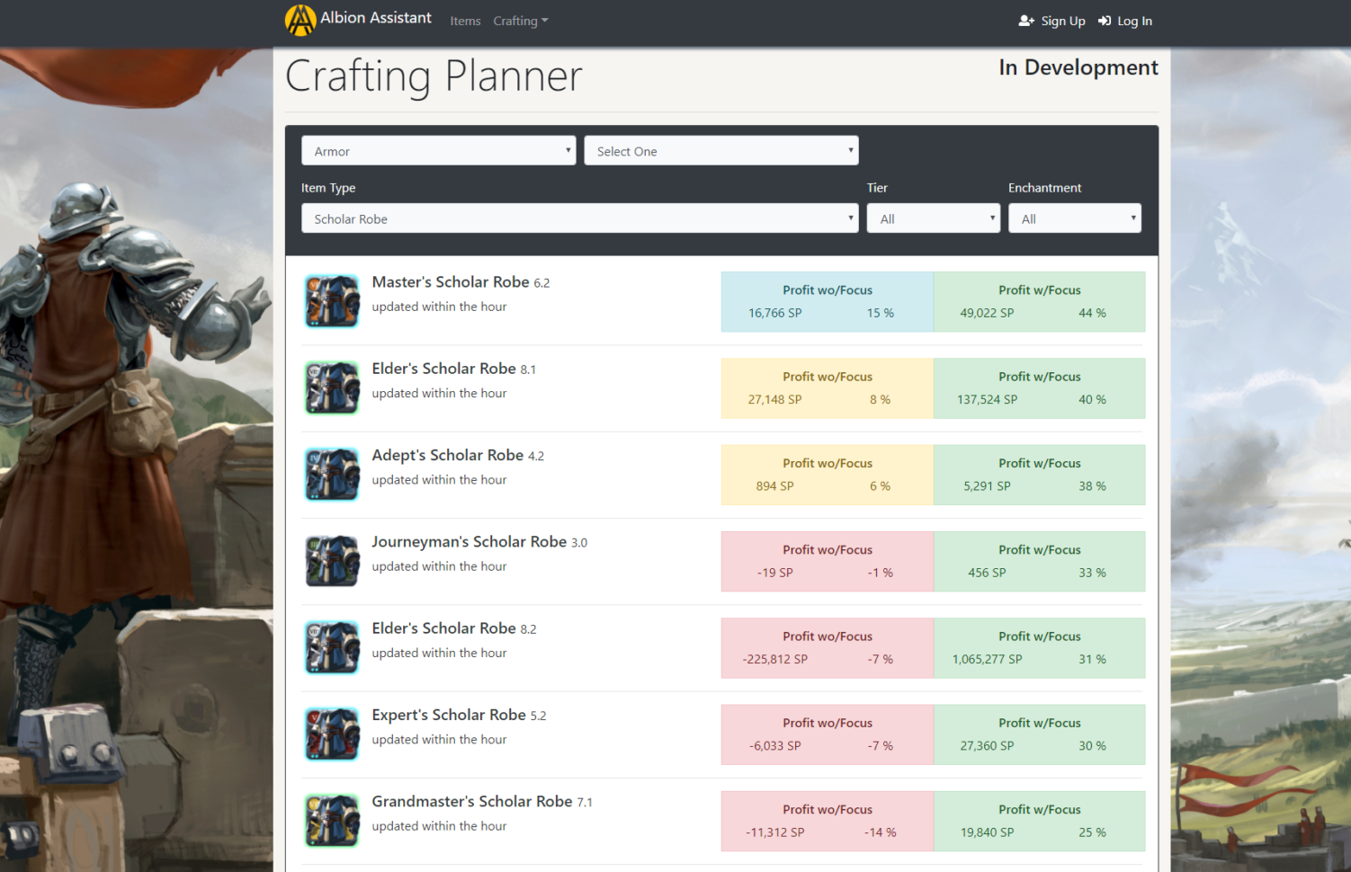Expand the Enchantment filter dropdown
This screenshot has width=1351, height=872.
[x=1074, y=218]
